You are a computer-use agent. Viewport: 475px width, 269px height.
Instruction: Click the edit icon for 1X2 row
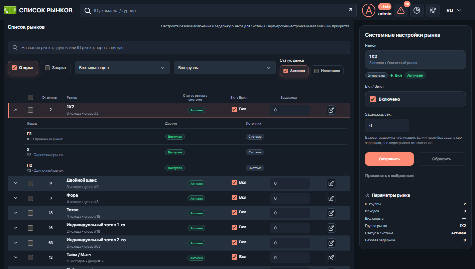tap(331, 110)
